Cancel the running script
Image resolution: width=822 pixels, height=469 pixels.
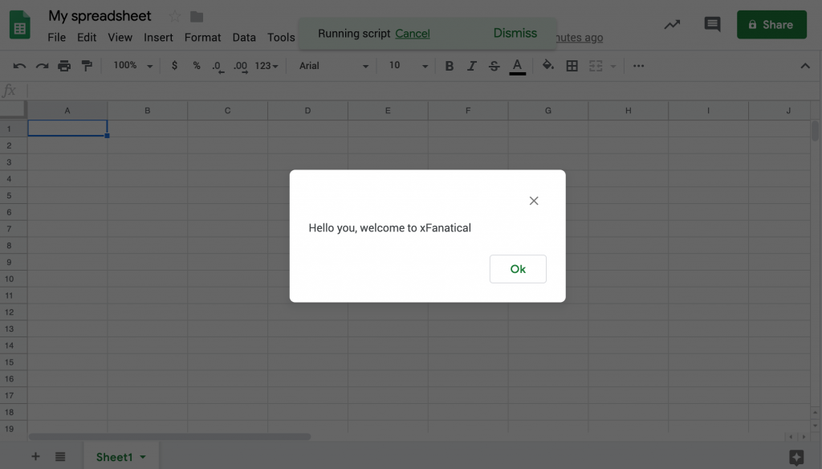(x=413, y=33)
